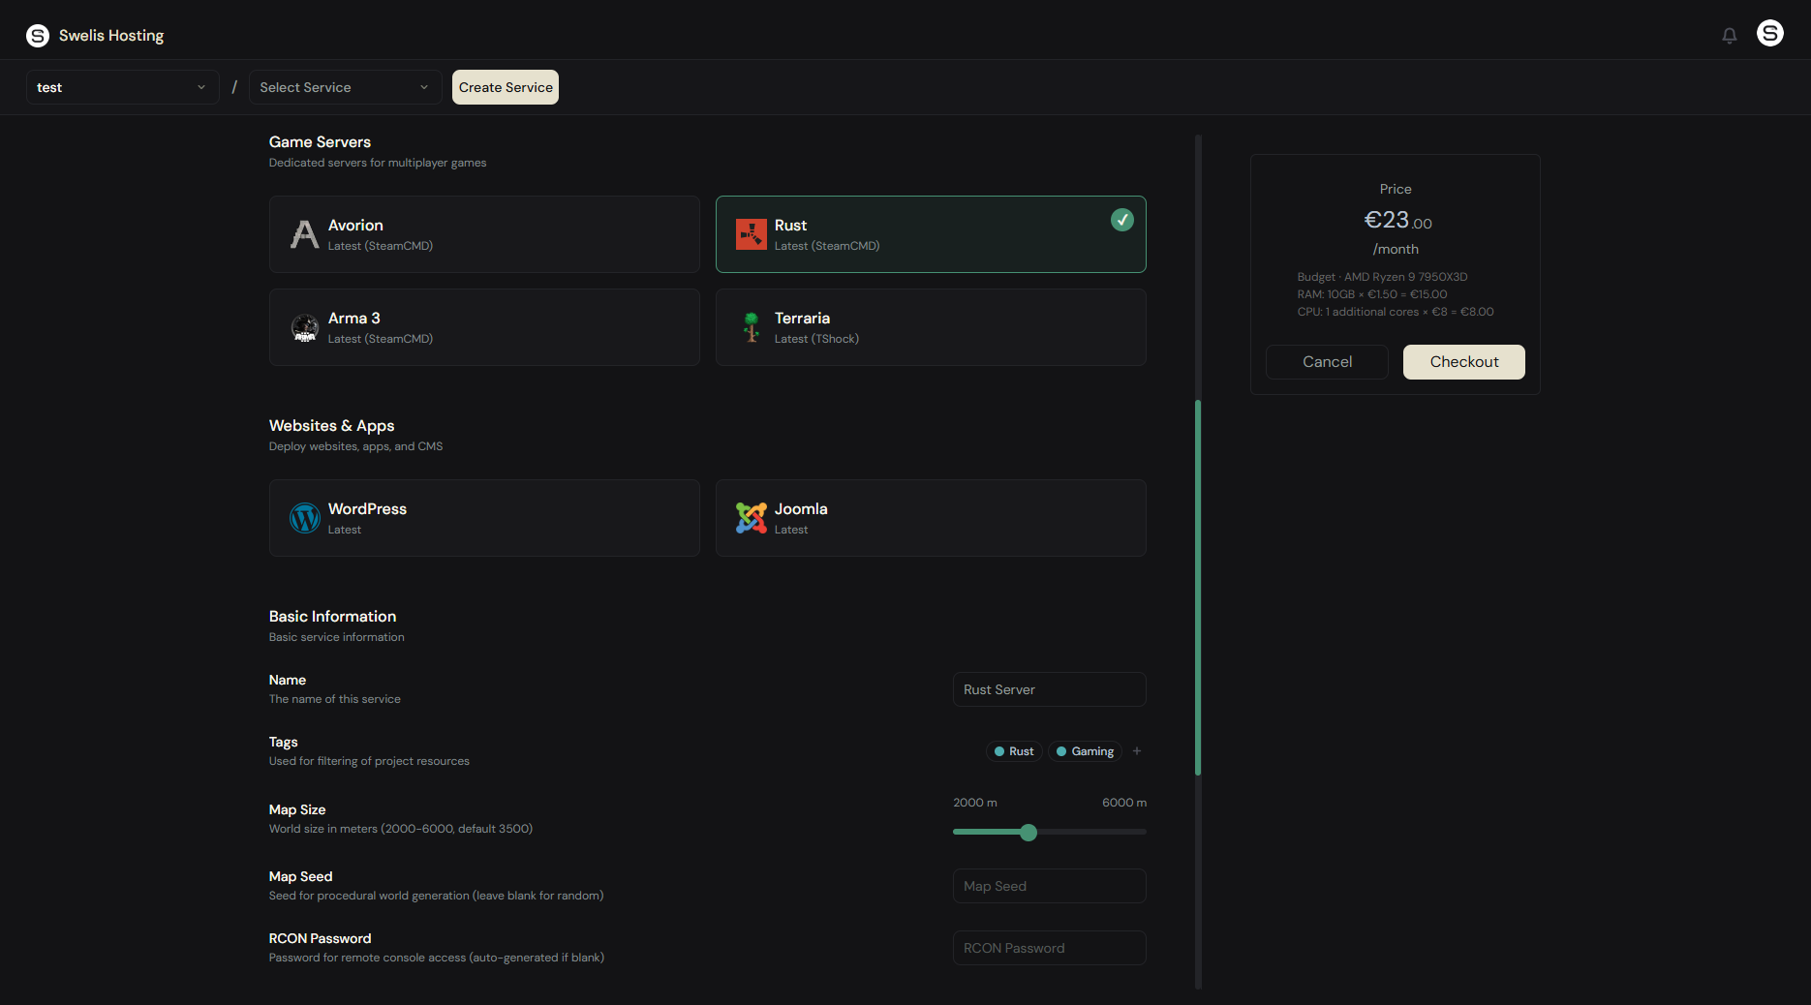This screenshot has width=1811, height=1005.
Task: Click the Create Service button
Action: [x=505, y=87]
